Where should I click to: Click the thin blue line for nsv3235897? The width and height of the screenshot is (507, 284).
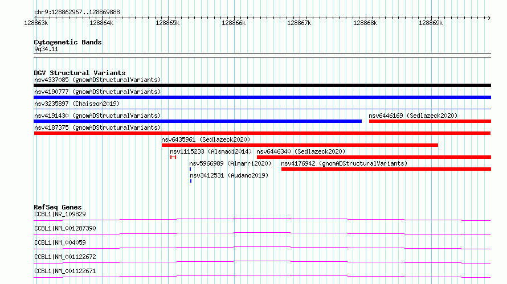pyautogui.click(x=262, y=109)
